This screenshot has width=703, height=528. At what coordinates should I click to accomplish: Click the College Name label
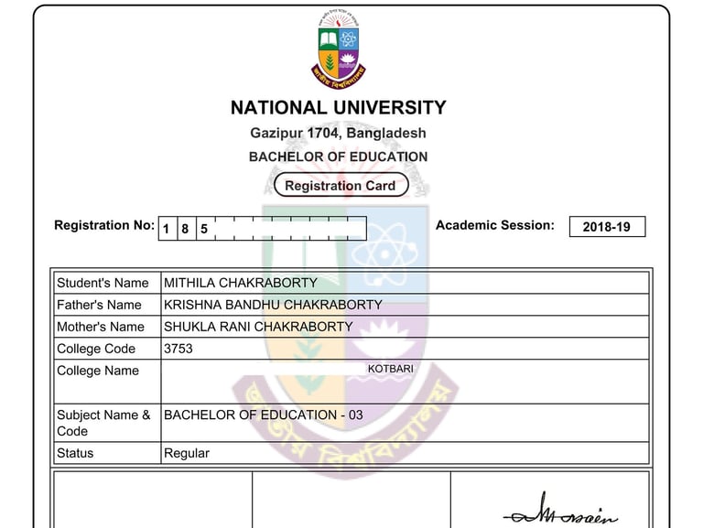(x=98, y=371)
